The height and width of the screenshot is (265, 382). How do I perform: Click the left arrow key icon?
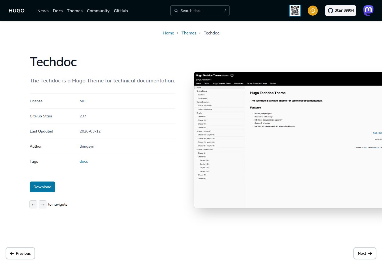(33, 204)
